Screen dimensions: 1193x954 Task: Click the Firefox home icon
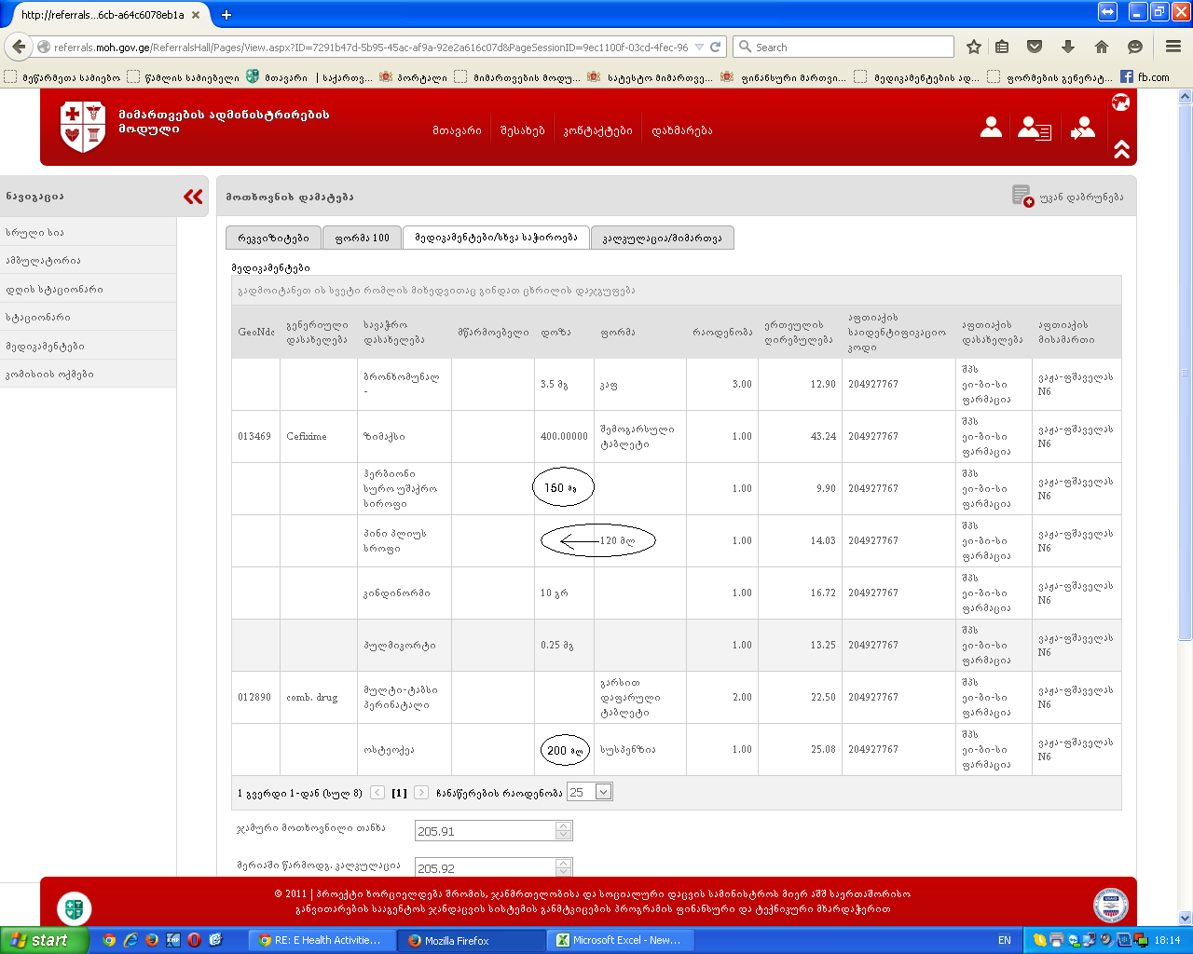click(x=1102, y=47)
